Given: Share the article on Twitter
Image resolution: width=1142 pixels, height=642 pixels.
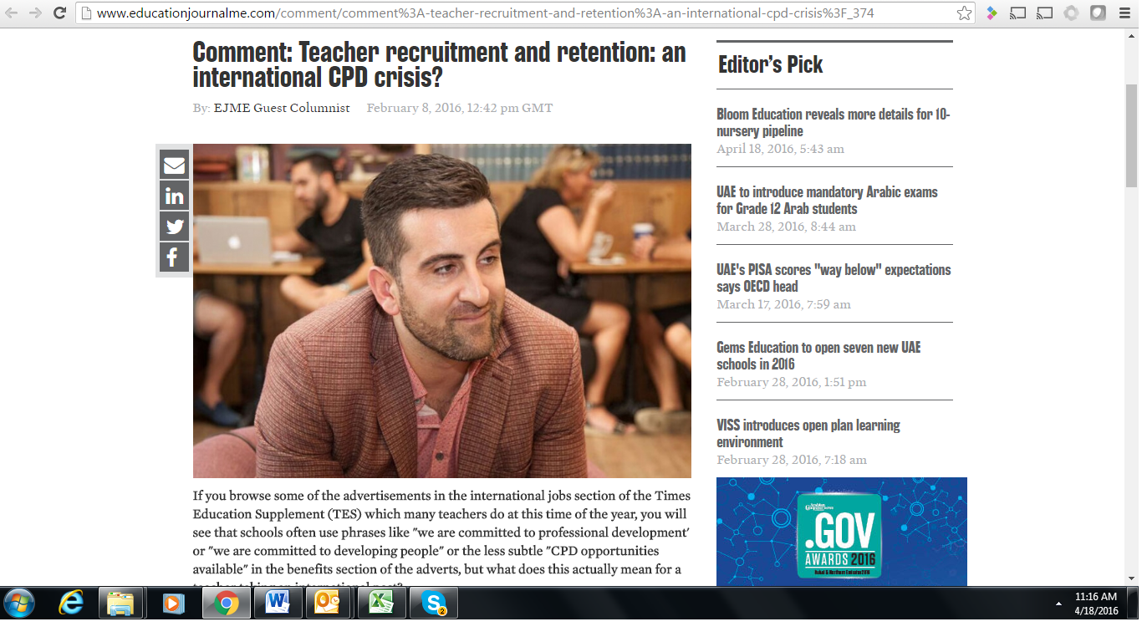Looking at the screenshot, I should (x=174, y=227).
